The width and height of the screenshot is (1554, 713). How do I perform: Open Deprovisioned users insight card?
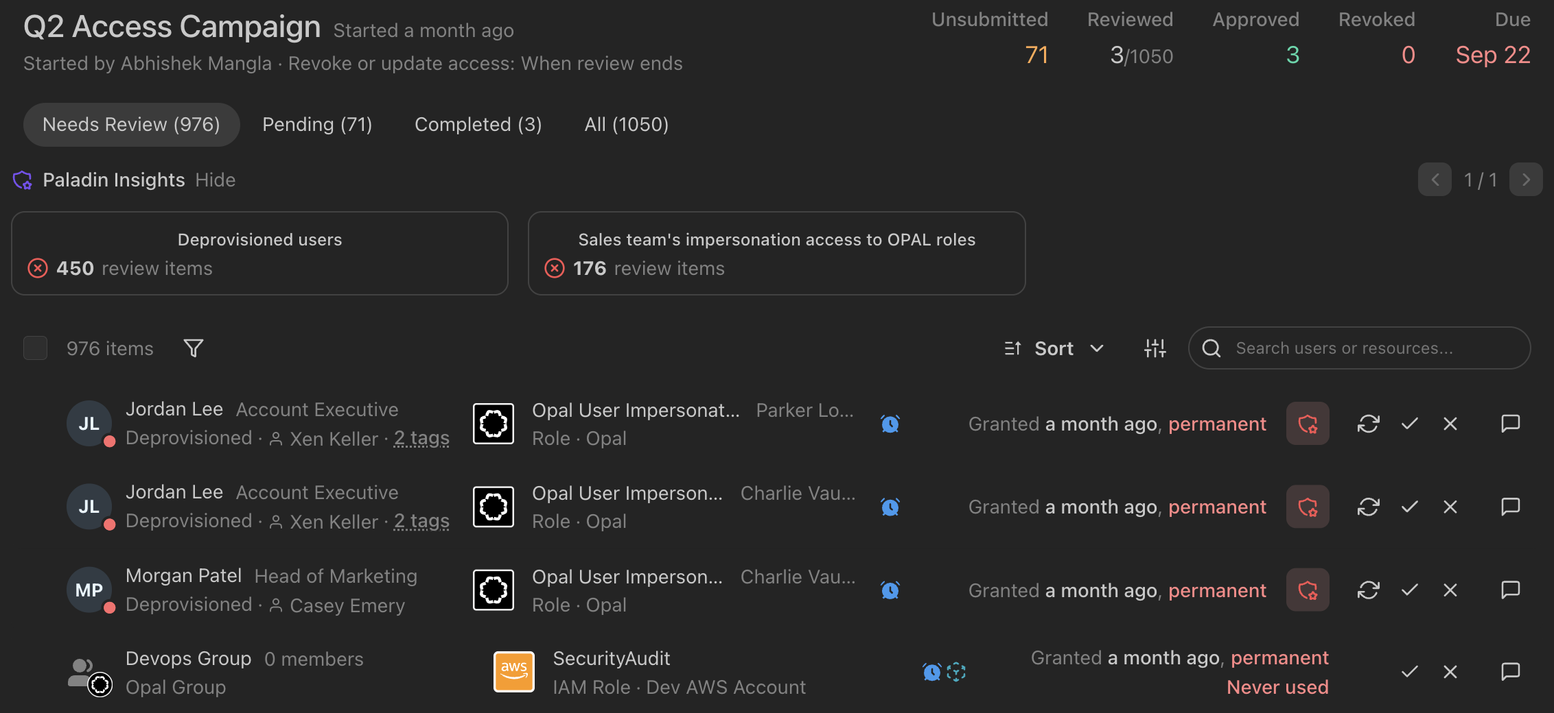click(x=259, y=254)
